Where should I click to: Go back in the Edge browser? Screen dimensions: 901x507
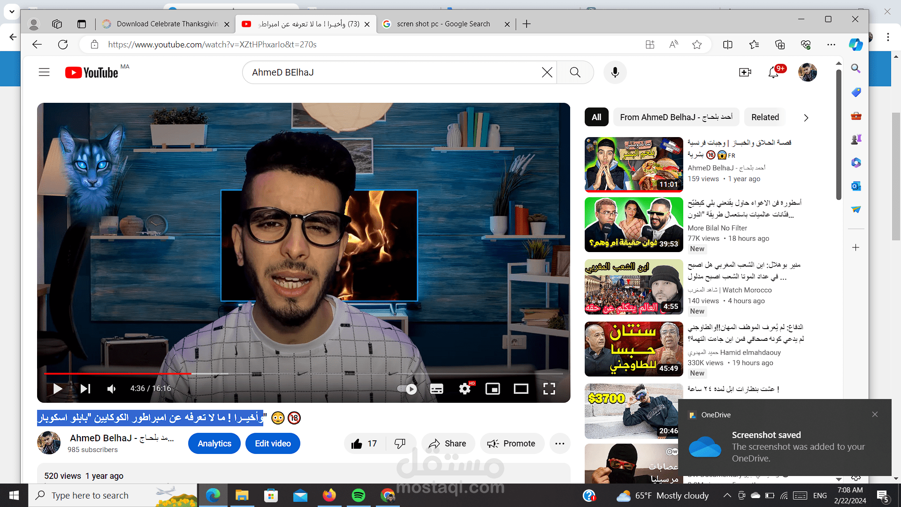[x=37, y=45]
